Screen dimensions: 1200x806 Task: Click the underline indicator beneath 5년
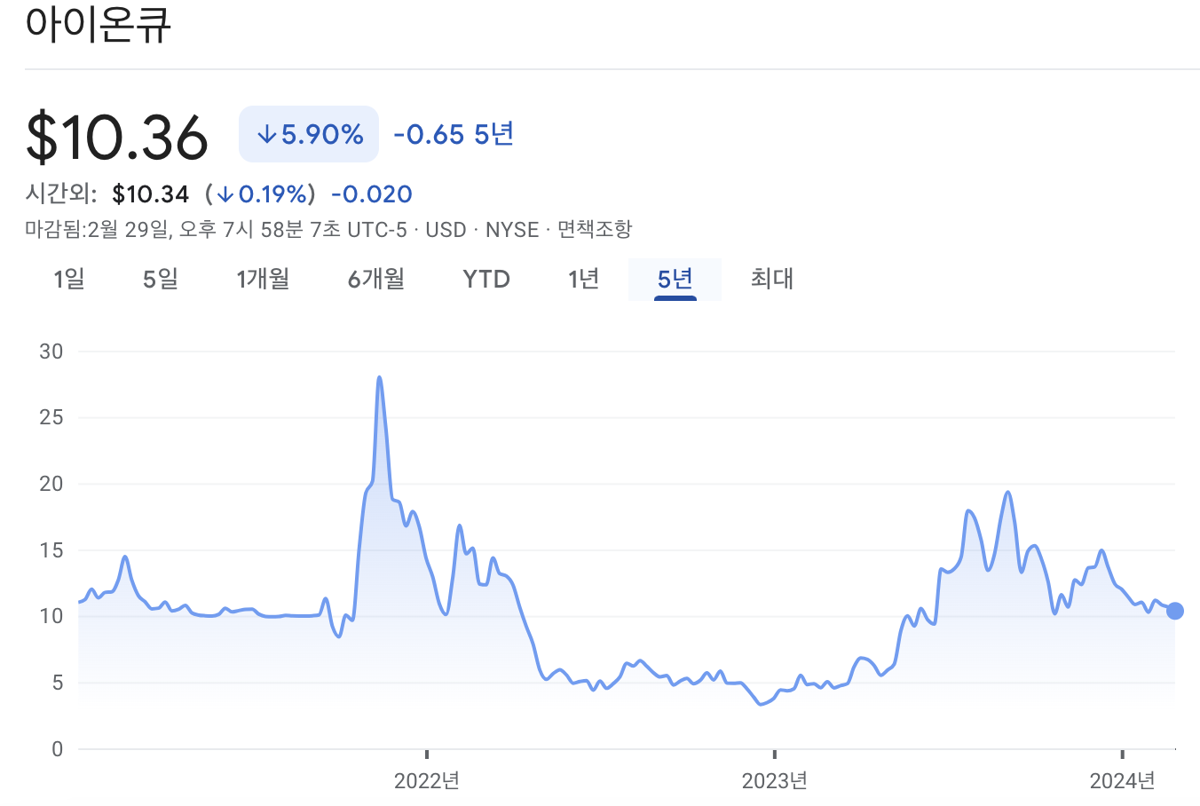675,300
